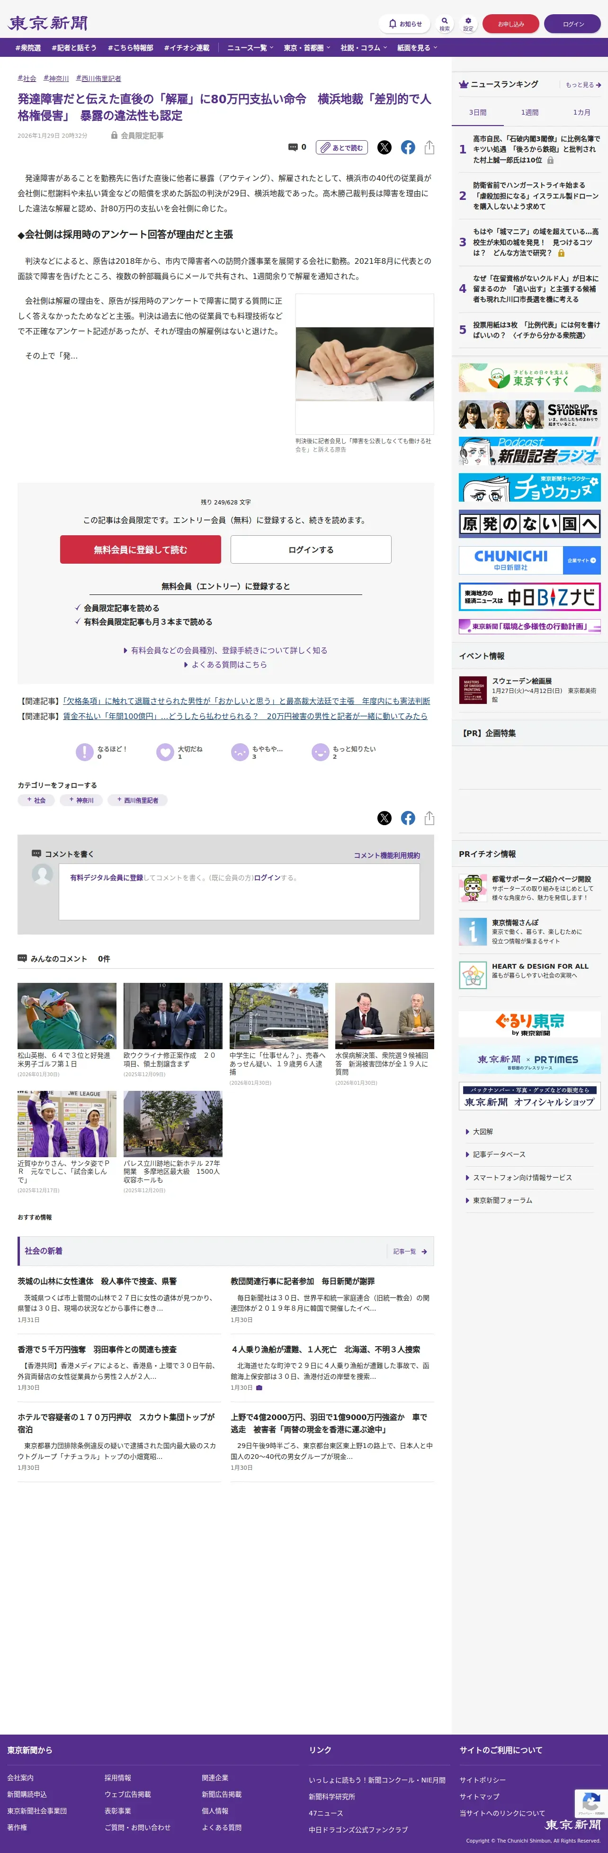Open the 原発のない国へ banner
This screenshot has width=608, height=1853.
point(529,524)
